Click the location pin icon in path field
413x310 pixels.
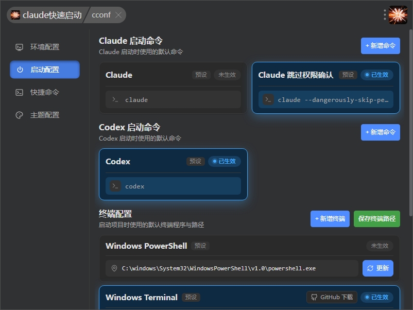click(x=114, y=268)
